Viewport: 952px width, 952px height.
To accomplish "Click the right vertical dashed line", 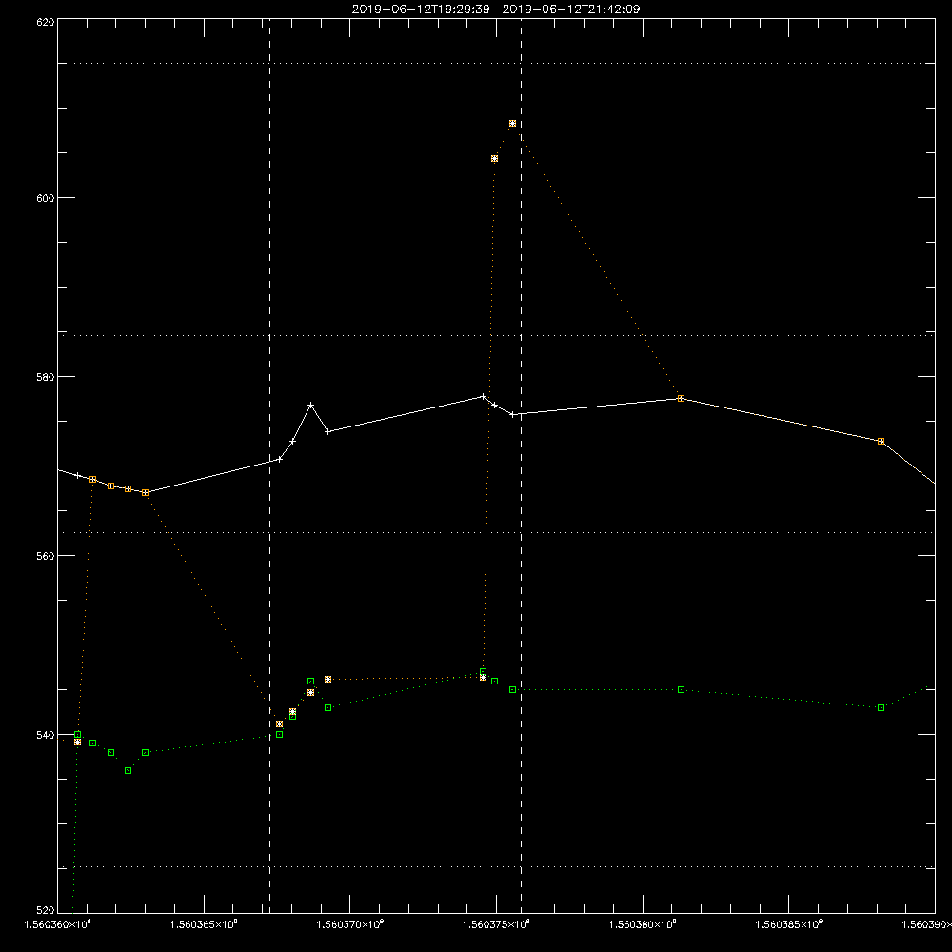I will (521, 466).
